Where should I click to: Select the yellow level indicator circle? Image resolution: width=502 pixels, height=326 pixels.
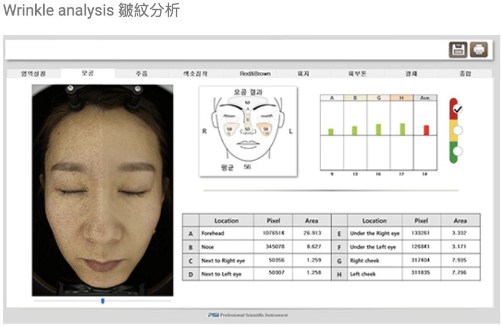(458, 130)
